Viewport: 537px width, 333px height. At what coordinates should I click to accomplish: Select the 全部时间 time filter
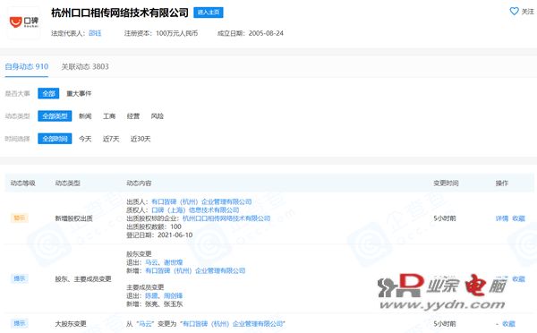point(55,139)
